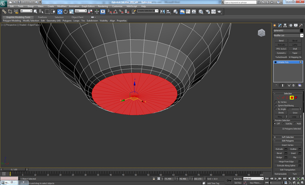The image size is (305, 185).
Task: Switch to the Hierarchy command panel
Action: [285, 25]
